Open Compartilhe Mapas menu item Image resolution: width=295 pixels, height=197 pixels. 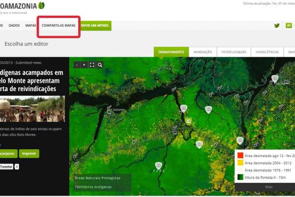(59, 26)
